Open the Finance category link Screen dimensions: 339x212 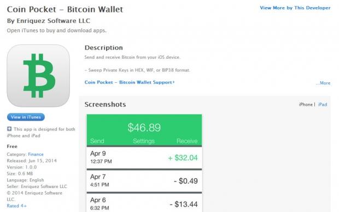coord(36,154)
